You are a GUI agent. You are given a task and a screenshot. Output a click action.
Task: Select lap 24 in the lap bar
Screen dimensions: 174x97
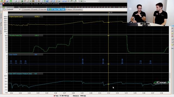(125, 7)
